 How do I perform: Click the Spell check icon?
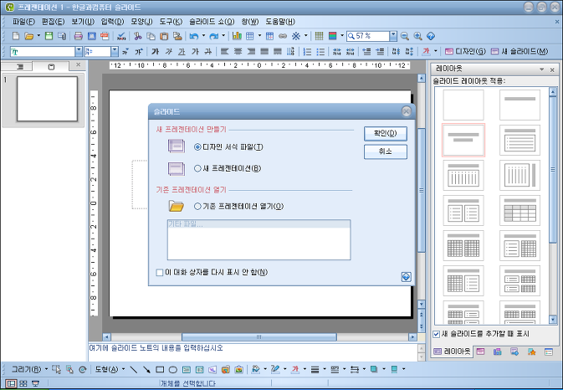click(x=121, y=36)
